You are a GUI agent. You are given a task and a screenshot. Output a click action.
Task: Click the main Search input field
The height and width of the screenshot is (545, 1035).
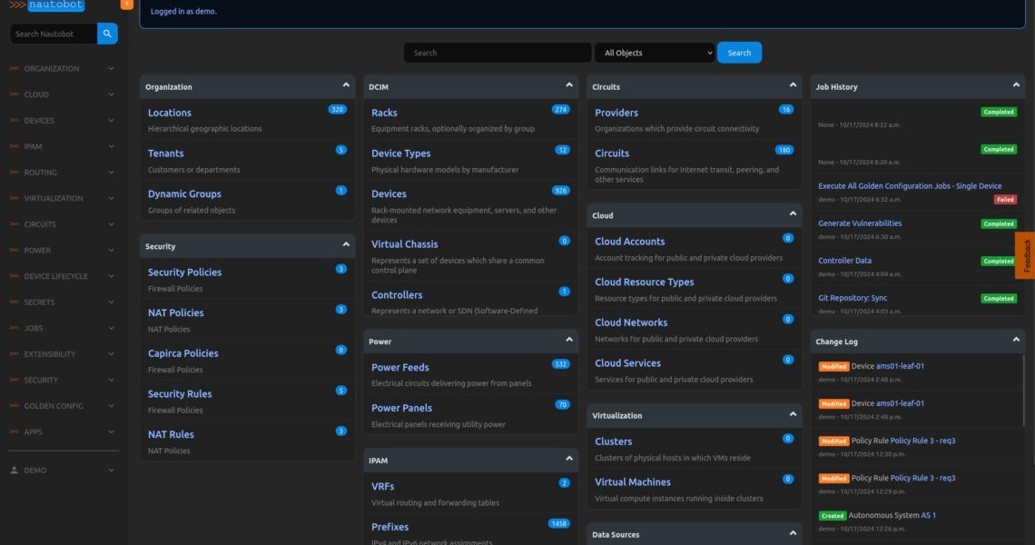498,53
